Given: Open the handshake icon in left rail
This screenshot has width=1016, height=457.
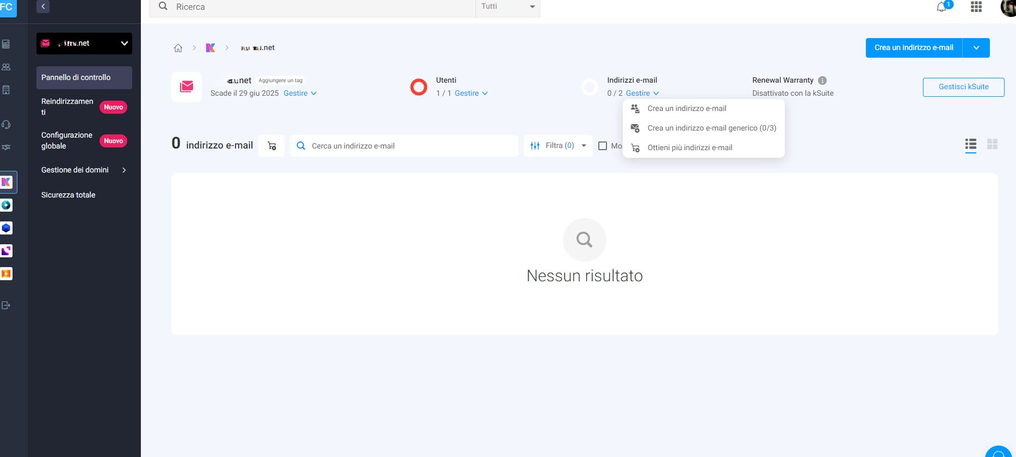Looking at the screenshot, I should point(6,147).
